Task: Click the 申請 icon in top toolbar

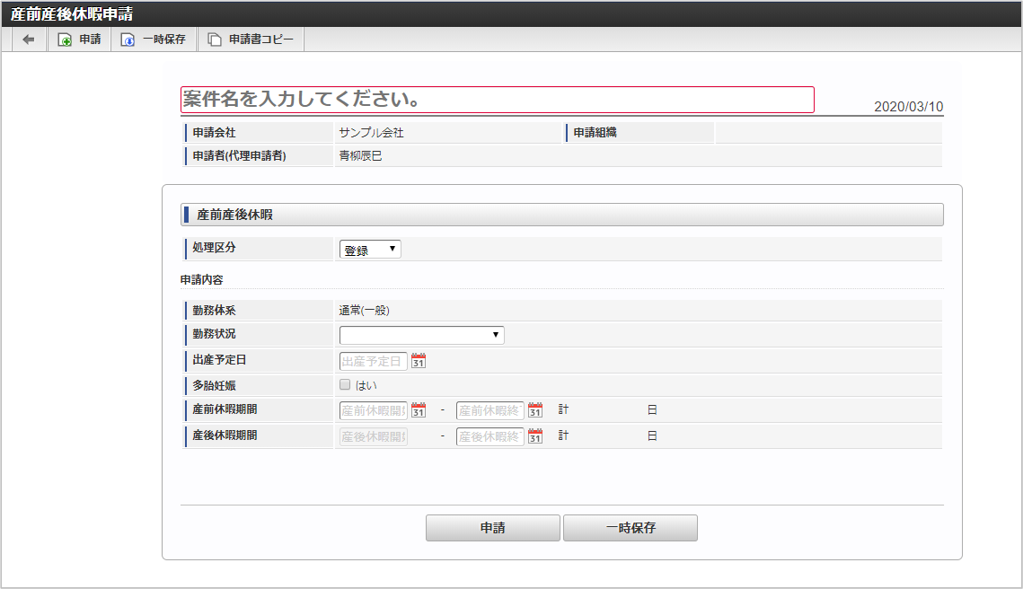Action: pyautogui.click(x=66, y=40)
